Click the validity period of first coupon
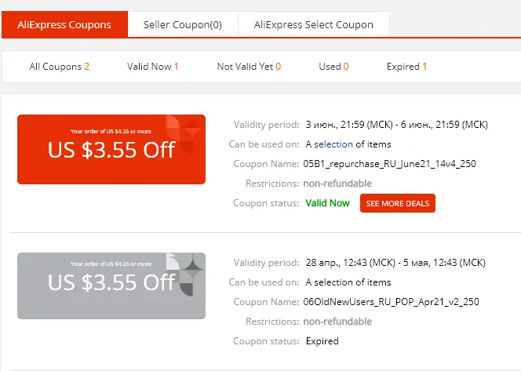Viewport: 521px width, 371px height. click(397, 125)
